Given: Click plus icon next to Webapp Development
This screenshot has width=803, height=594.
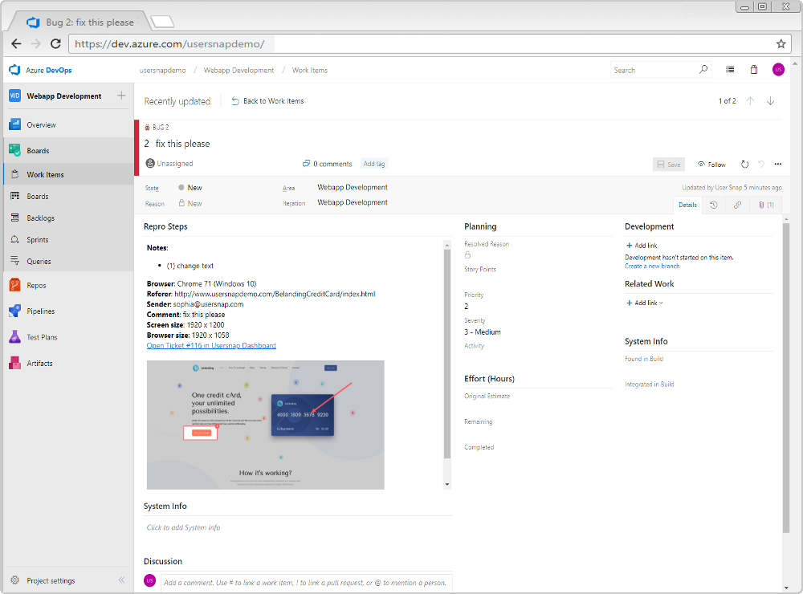Looking at the screenshot, I should point(121,96).
